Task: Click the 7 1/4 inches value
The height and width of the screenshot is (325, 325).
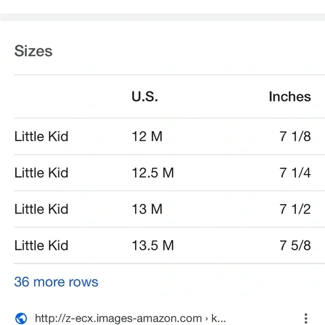Action: tap(295, 173)
